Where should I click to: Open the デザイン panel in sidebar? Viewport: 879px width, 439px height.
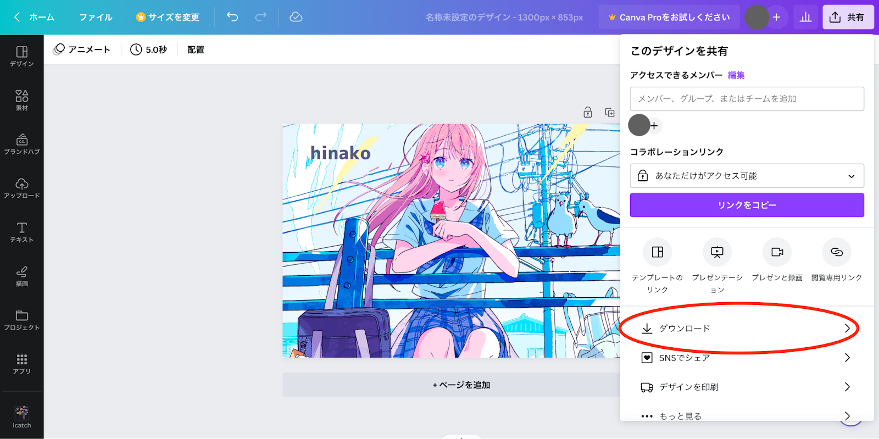21,56
